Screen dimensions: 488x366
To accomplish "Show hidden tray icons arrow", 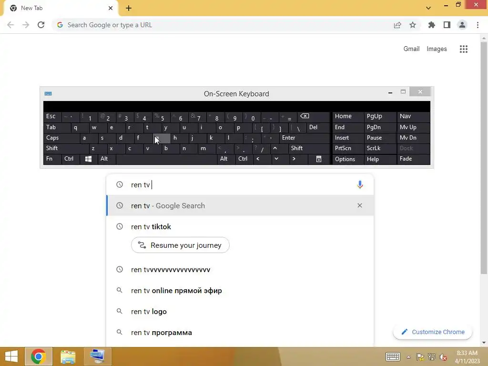I will coord(408,357).
